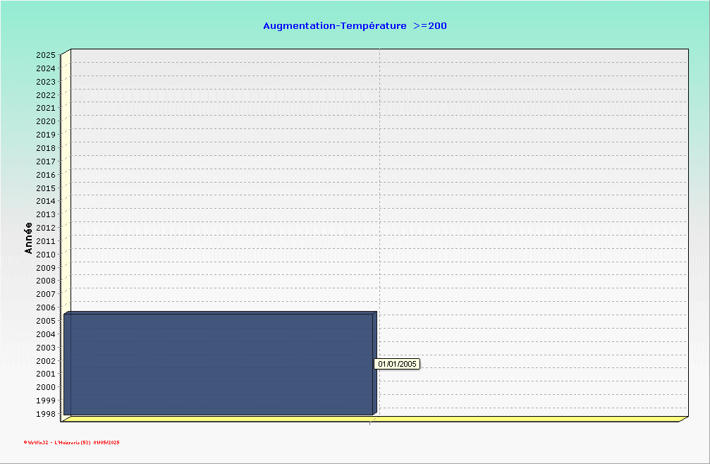This screenshot has width=710, height=464.
Task: Click the 2012 axis label
Action: (46, 228)
